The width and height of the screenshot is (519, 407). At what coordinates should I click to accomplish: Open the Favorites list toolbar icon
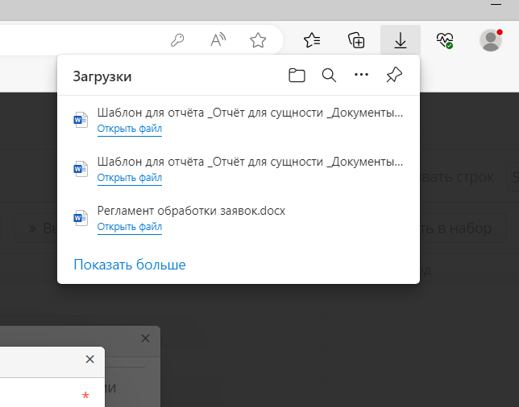pyautogui.click(x=313, y=40)
